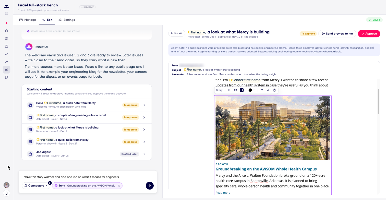Select the megaphone campaigns icon in sidebar
This screenshot has height=200, width=386.
7,70
